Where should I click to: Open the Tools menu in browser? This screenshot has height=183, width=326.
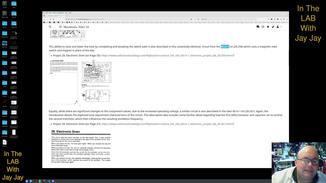pyautogui.click(x=66, y=13)
